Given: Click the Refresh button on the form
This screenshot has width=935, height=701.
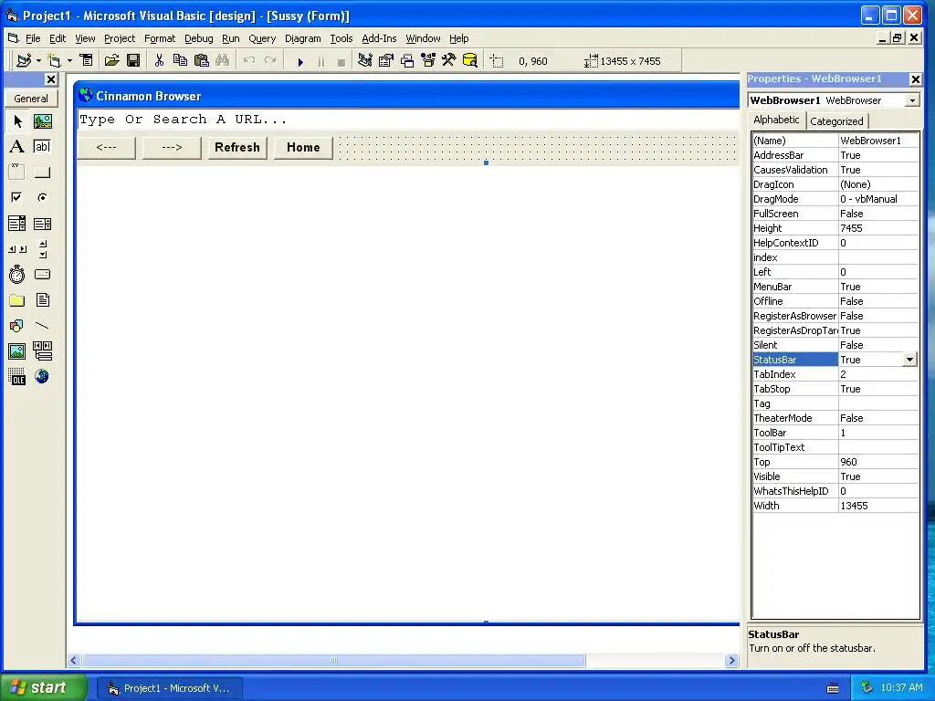Looking at the screenshot, I should point(237,147).
